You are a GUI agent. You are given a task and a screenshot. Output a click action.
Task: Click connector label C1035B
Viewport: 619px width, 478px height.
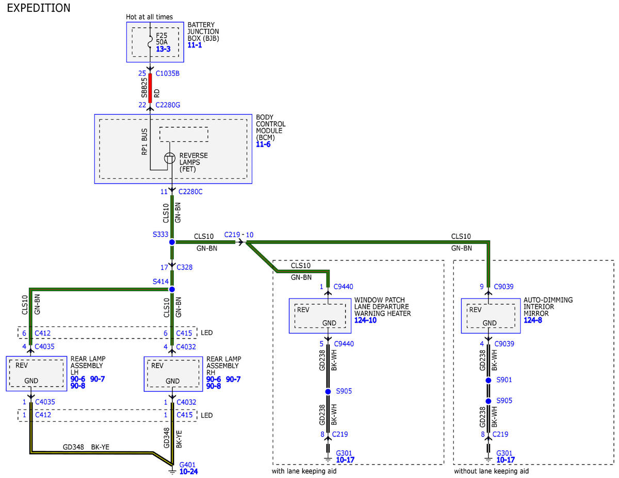[168, 73]
